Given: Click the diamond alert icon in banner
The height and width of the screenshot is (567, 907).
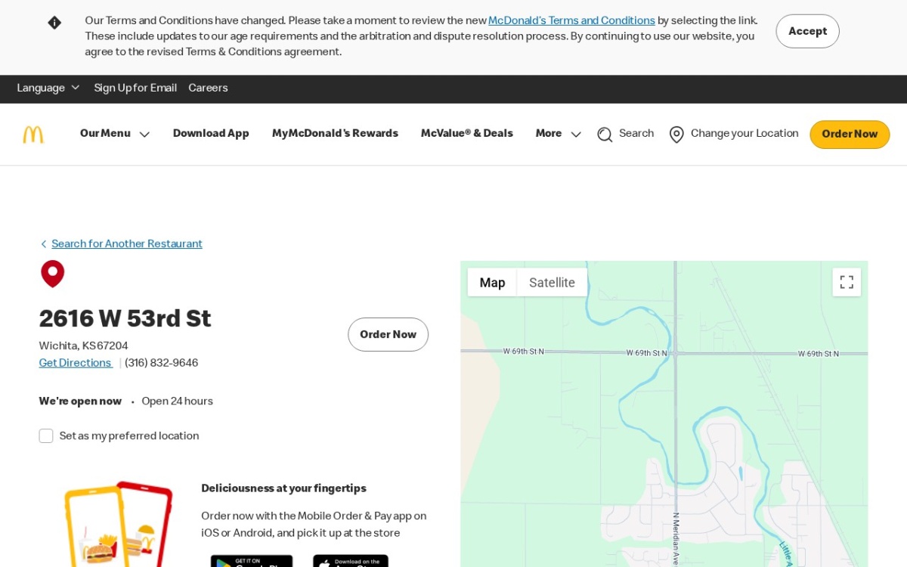Looking at the screenshot, I should [x=54, y=23].
